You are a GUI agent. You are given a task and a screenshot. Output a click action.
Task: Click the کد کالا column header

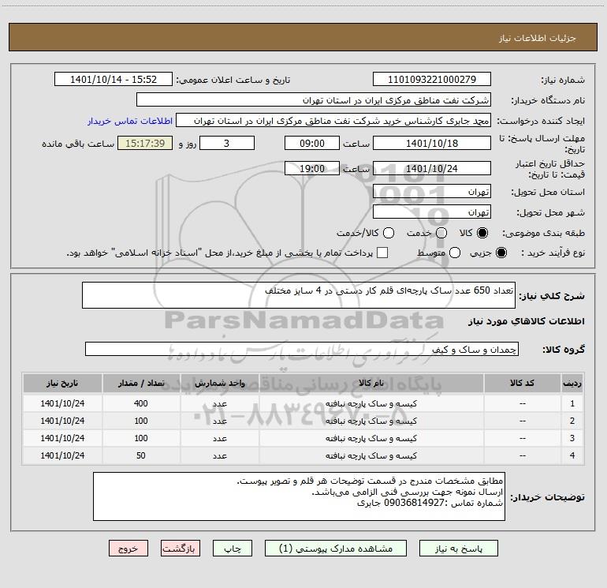tap(522, 384)
